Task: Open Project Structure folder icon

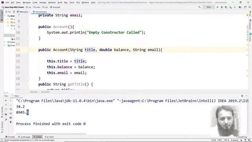Action: coord(240,7)
